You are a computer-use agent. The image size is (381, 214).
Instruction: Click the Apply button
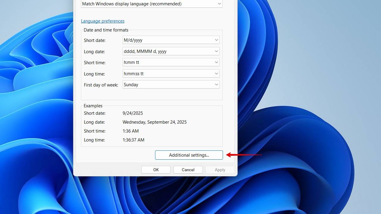(x=220, y=169)
